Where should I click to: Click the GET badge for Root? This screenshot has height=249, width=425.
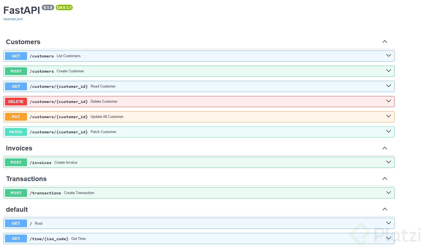pos(16,223)
